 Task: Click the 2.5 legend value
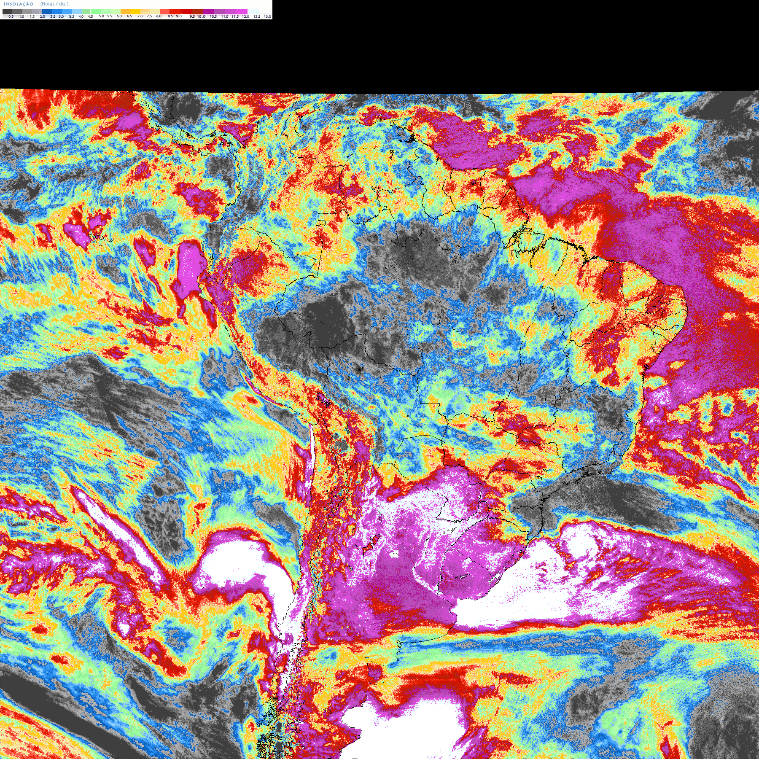coord(53,16)
